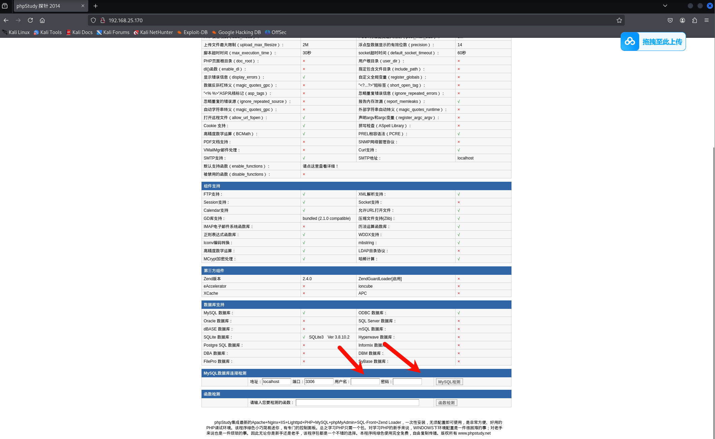Click the 请点这里查看详细 link

pyautogui.click(x=320, y=166)
